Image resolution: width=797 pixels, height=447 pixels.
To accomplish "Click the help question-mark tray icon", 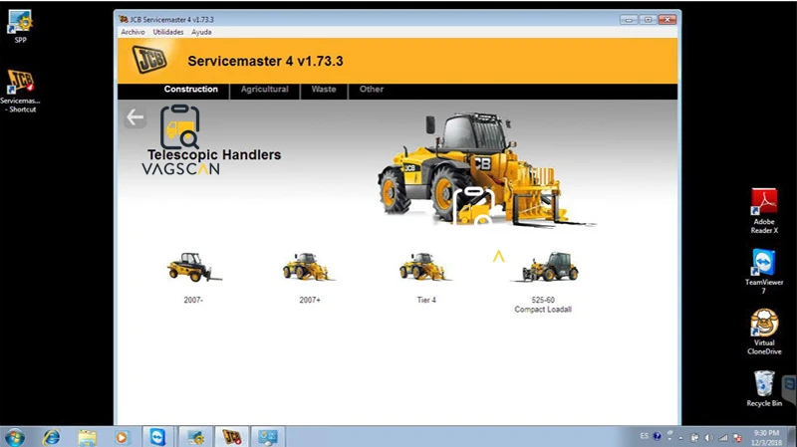I will tap(657, 436).
